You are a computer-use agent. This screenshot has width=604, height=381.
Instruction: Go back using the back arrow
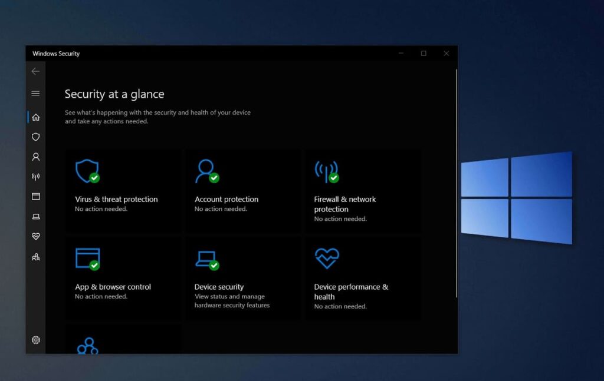[35, 71]
